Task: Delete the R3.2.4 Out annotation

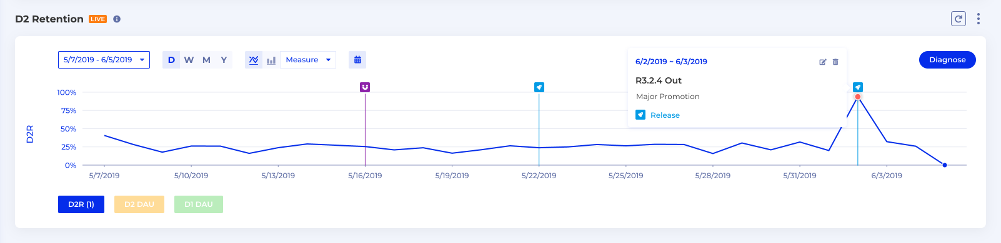Action: click(x=835, y=62)
